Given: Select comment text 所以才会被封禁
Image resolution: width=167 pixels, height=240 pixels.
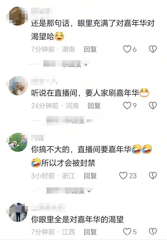Looking at the screenshot, I should pyautogui.click(x=68, y=163).
